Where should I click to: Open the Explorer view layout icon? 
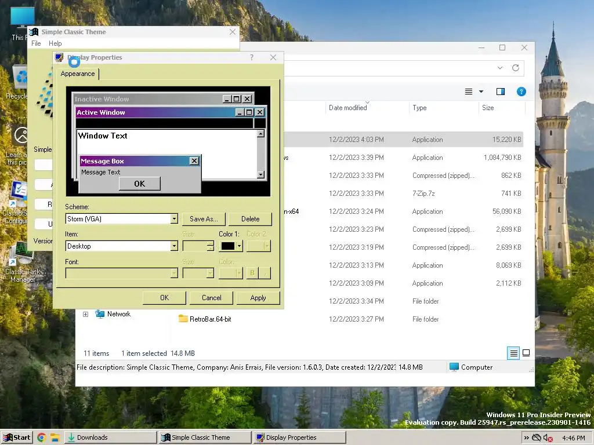469,92
